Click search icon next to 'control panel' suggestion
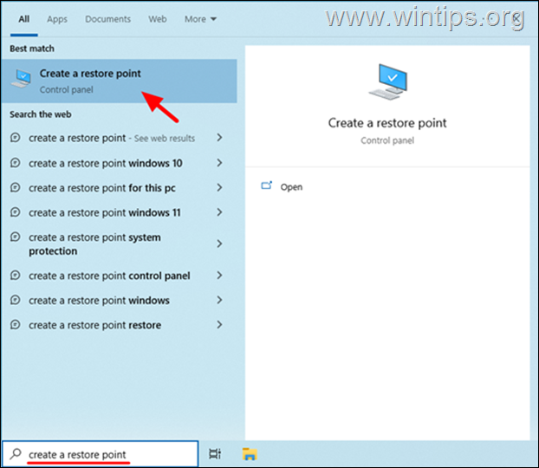This screenshot has width=539, height=468. (x=15, y=275)
